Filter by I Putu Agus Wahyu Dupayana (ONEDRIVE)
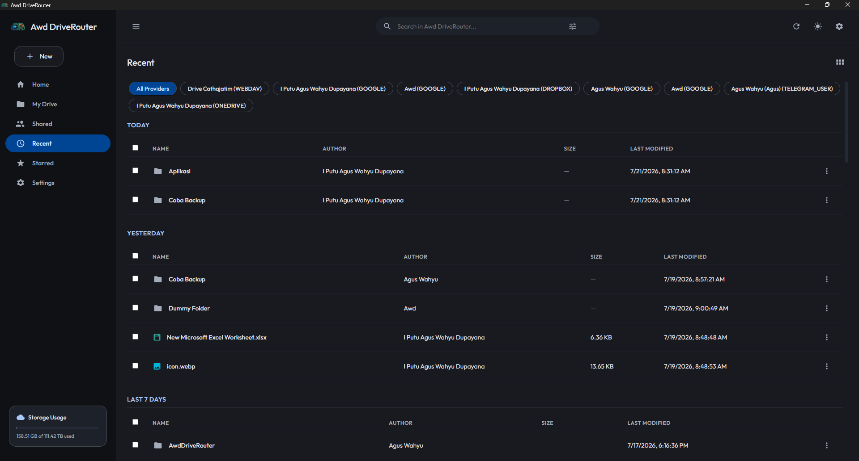The width and height of the screenshot is (859, 461). [191, 106]
